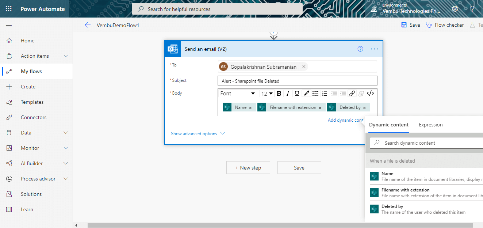
Task: Open the Environments picker
Action: [x=406, y=9]
